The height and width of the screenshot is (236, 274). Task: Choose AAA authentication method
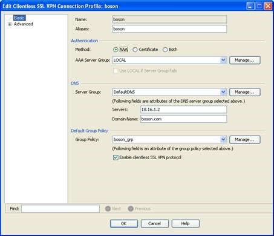pyautogui.click(x=116, y=50)
